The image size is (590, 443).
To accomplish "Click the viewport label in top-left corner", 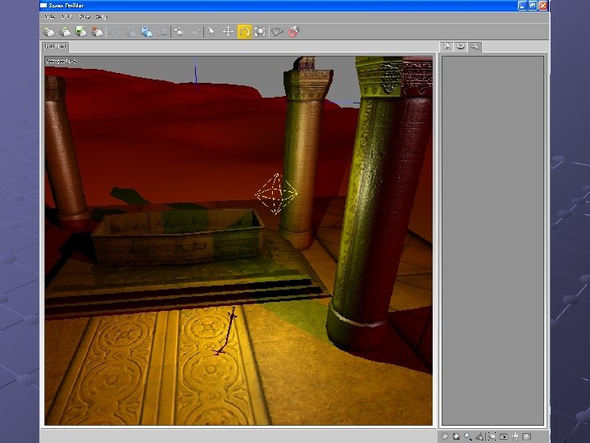I will [61, 61].
